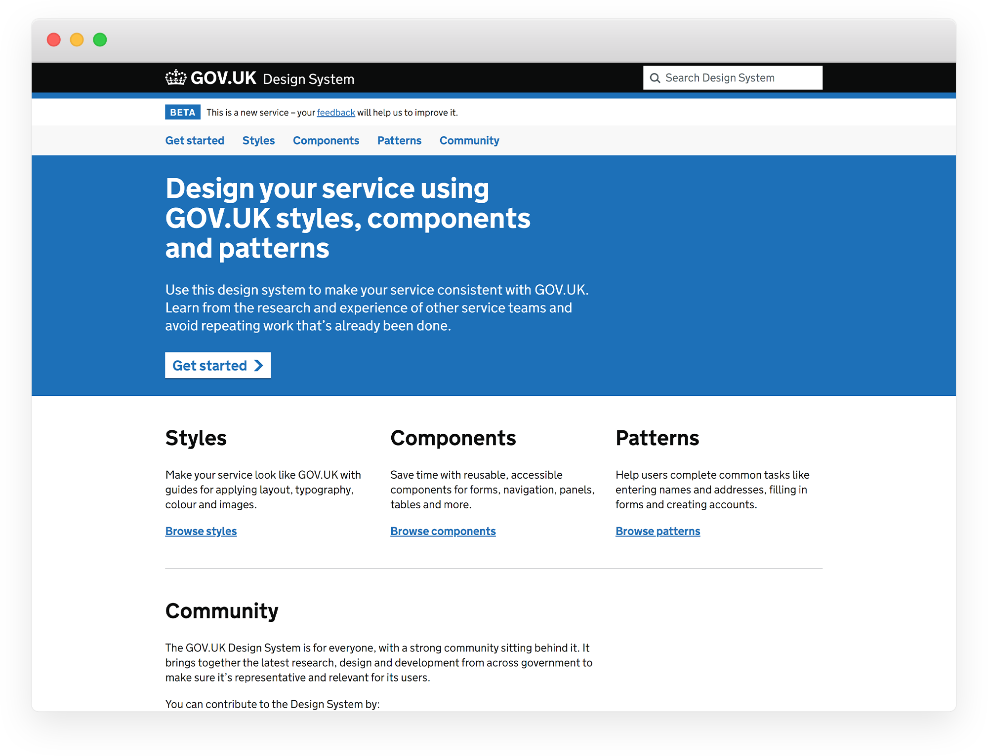This screenshot has width=988, height=756.
Task: Click the GOV.UK crown logo icon
Action: tap(174, 77)
